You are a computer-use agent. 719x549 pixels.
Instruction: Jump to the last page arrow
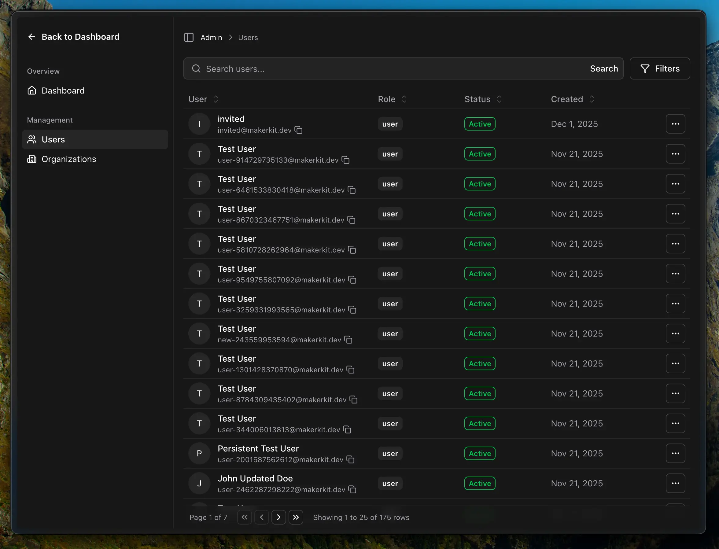296,517
